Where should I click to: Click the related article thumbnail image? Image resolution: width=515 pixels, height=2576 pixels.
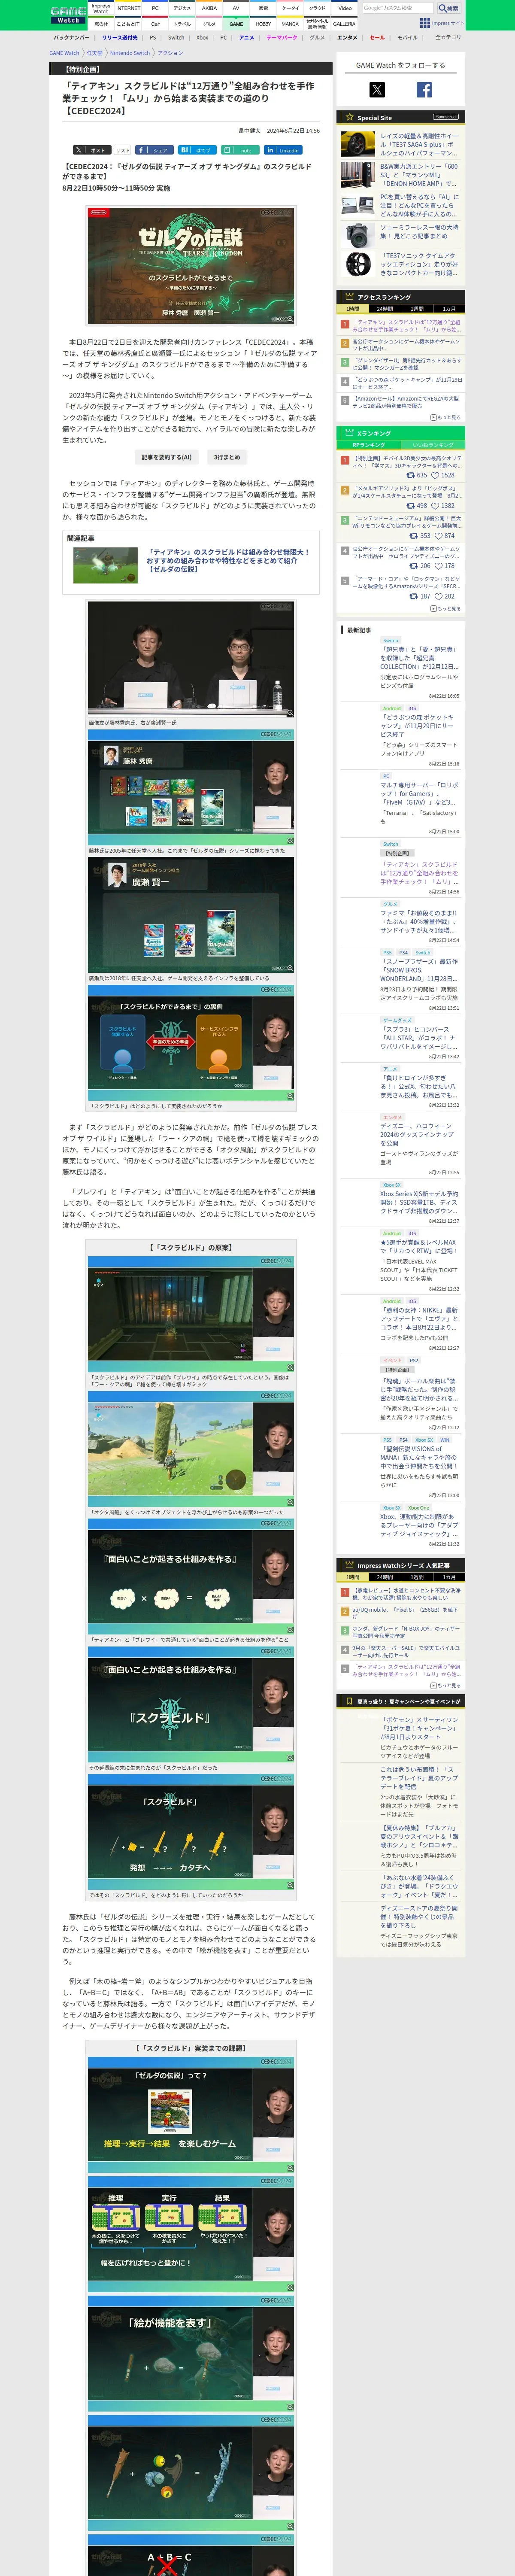[105, 565]
